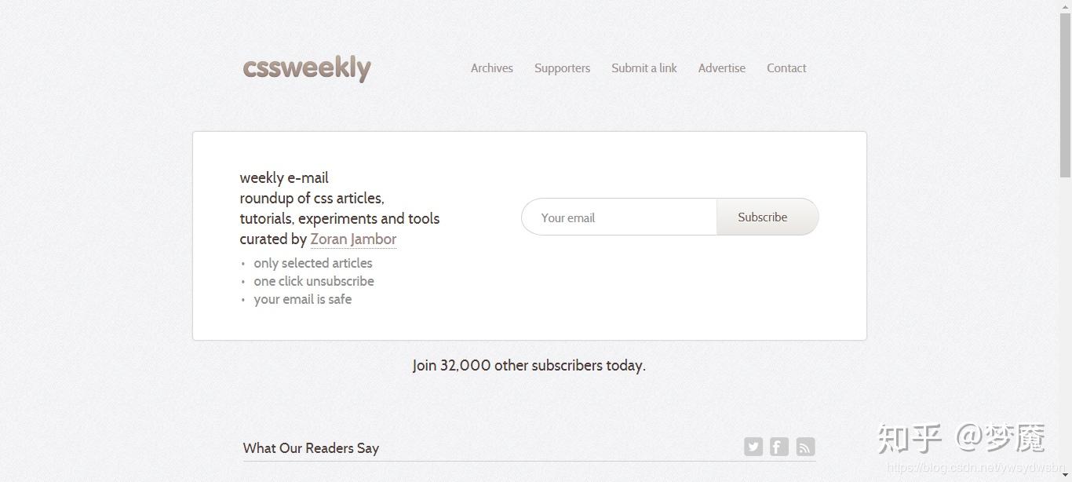Open the Archives menu item
Image resolution: width=1072 pixels, height=482 pixels.
pos(492,68)
